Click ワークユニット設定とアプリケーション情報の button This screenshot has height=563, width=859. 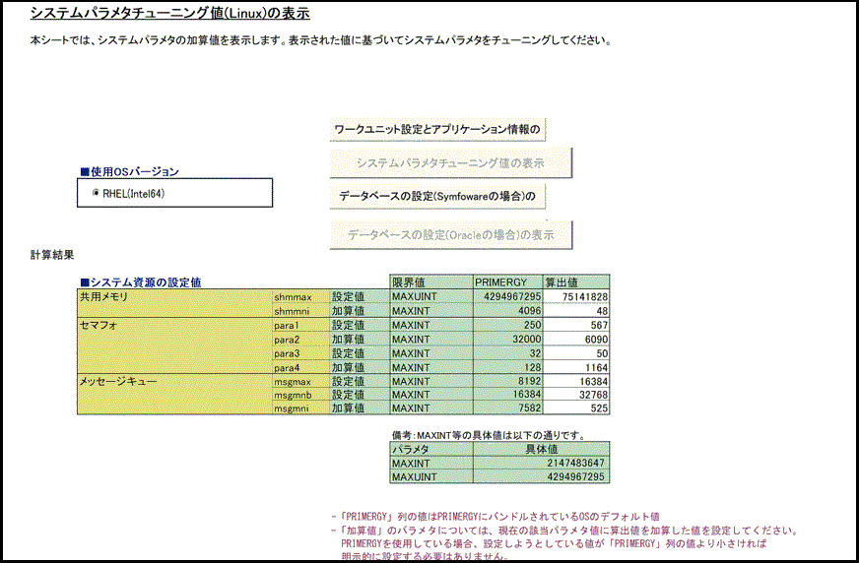pos(437,130)
